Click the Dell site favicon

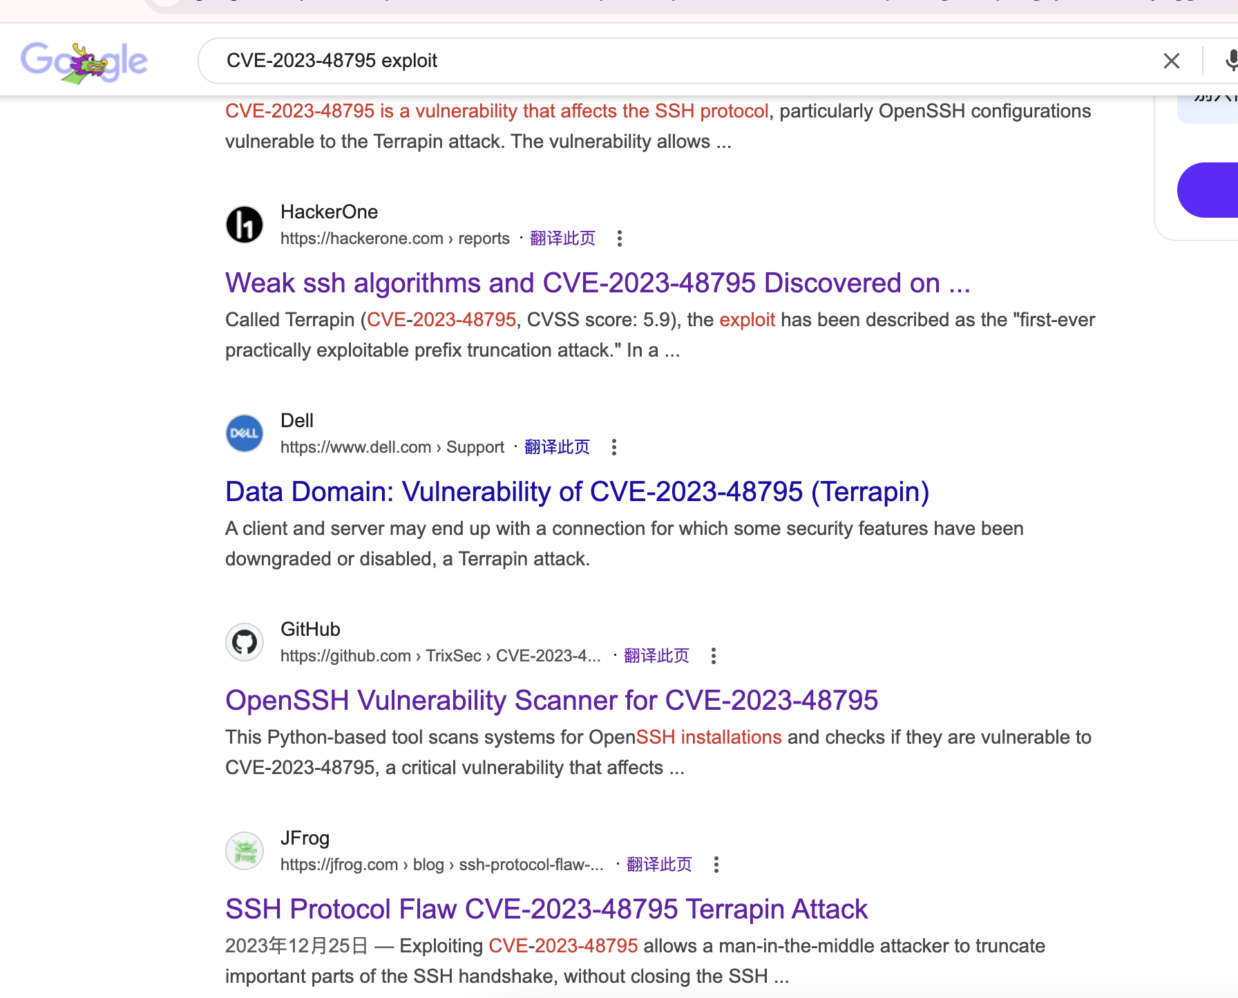[245, 433]
